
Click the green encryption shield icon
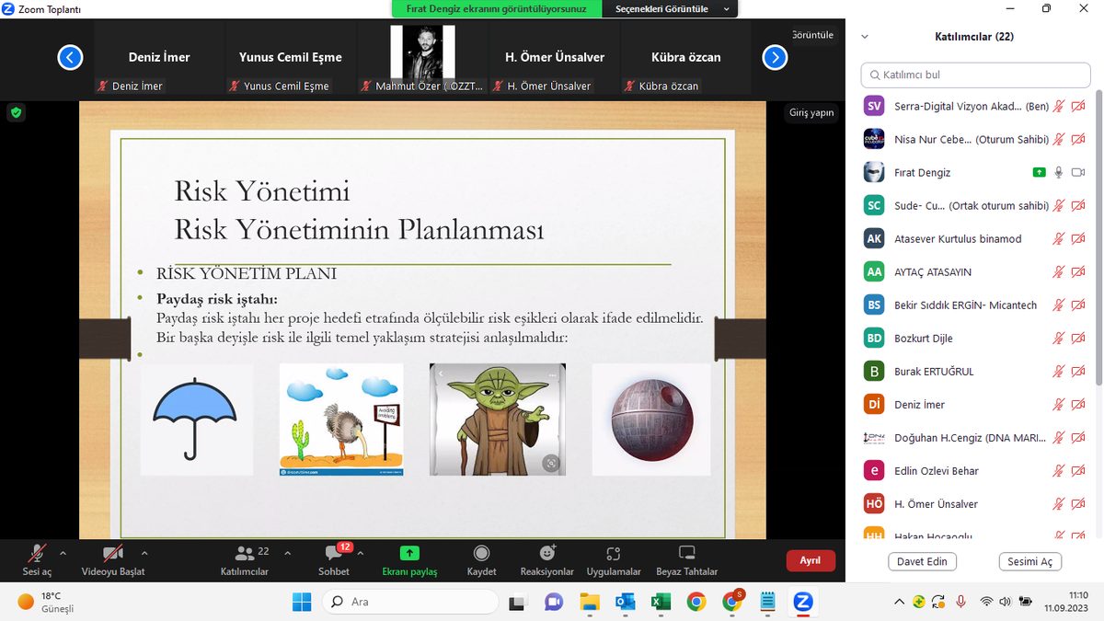(16, 113)
